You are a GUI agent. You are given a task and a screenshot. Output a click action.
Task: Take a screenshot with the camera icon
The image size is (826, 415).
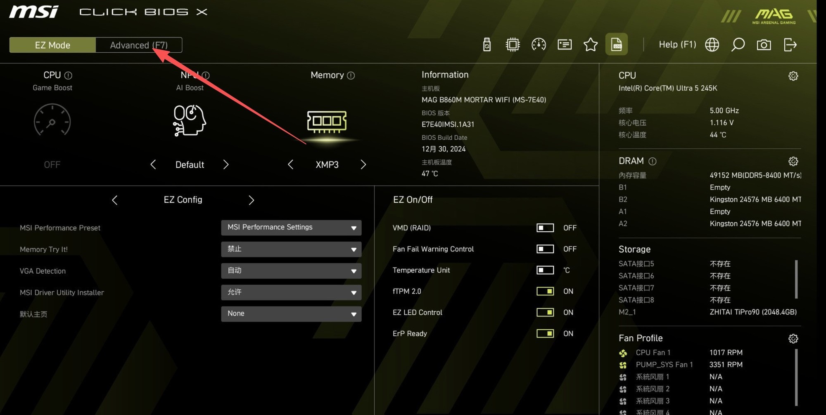(x=764, y=45)
